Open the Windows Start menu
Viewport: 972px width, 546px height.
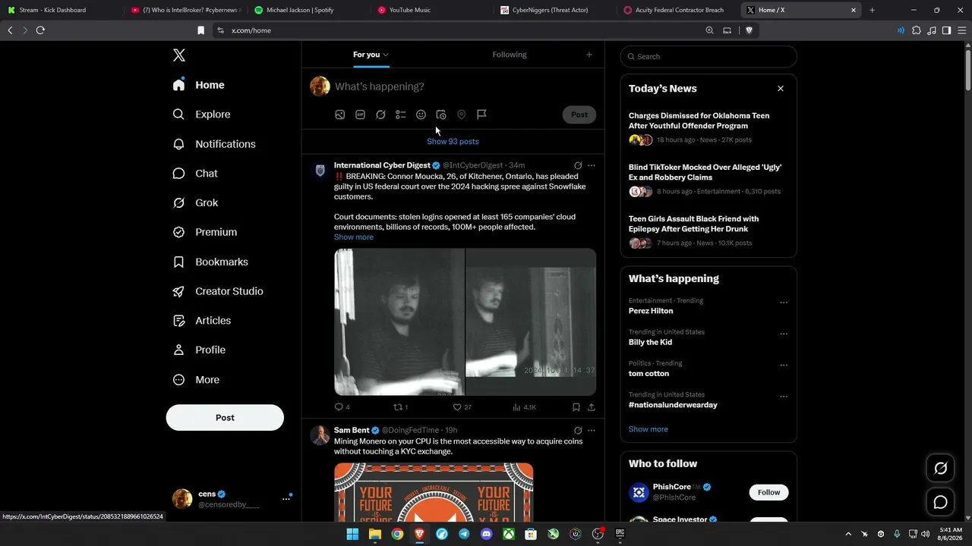coord(352,534)
